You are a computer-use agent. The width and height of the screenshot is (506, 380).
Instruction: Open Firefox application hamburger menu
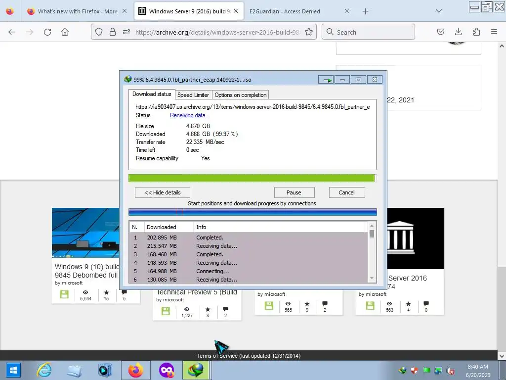pyautogui.click(x=494, y=32)
